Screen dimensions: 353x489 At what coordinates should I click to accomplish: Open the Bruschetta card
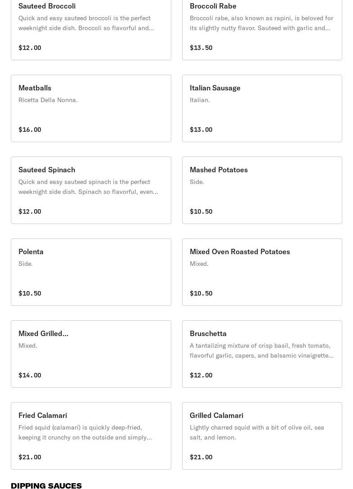point(262,354)
